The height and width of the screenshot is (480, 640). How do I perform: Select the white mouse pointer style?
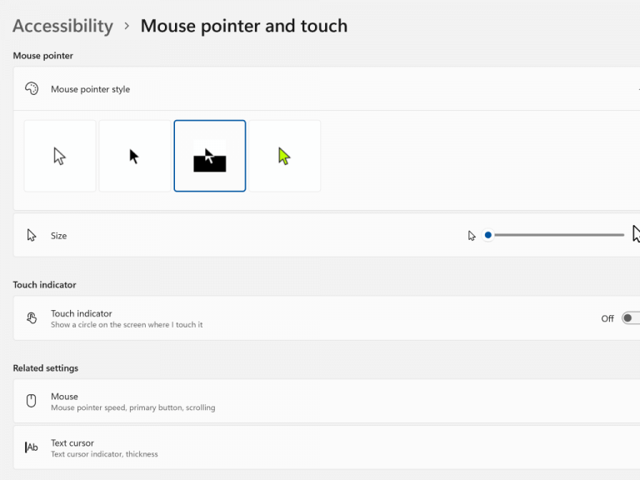pos(60,156)
